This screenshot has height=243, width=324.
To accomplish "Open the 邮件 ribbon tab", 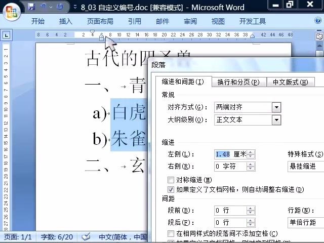I will pyautogui.click(x=163, y=21).
